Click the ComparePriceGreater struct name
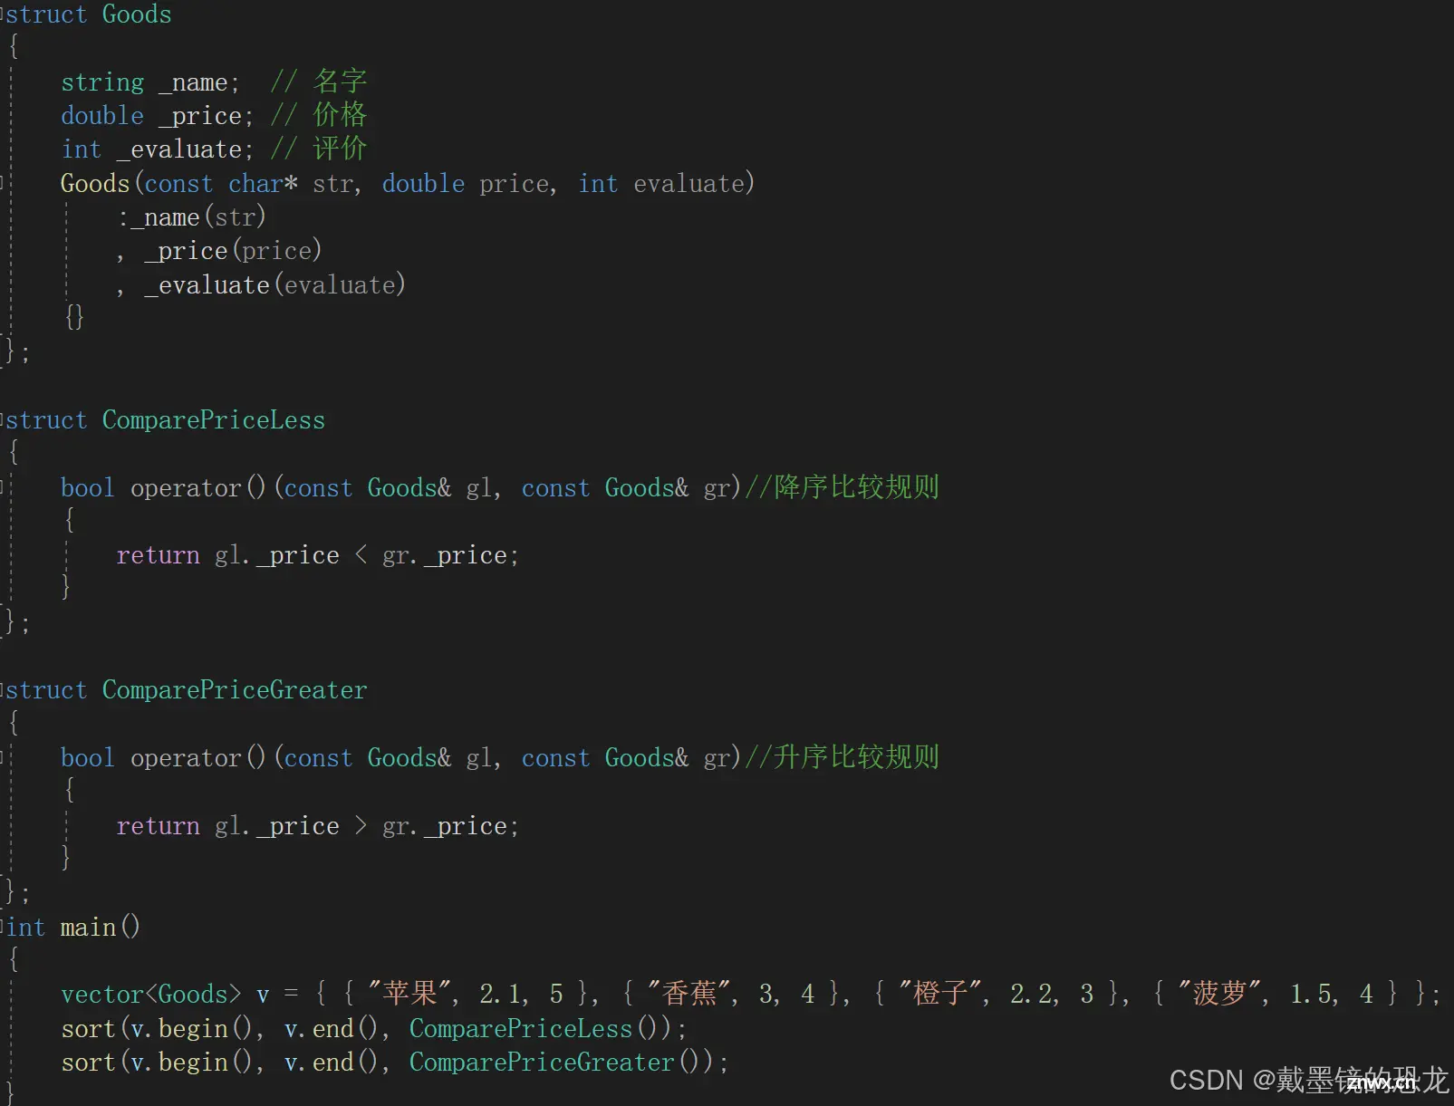Viewport: 1454px width, 1106px height. click(x=235, y=690)
